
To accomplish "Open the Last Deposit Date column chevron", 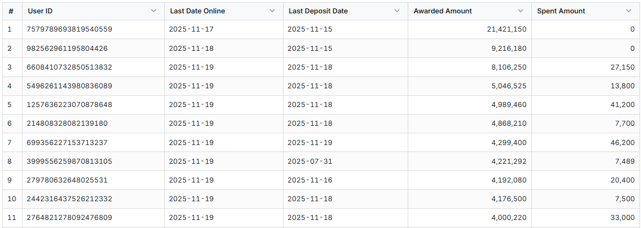I will [396, 11].
